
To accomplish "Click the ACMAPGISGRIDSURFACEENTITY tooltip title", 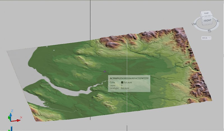I will click(x=129, y=78).
